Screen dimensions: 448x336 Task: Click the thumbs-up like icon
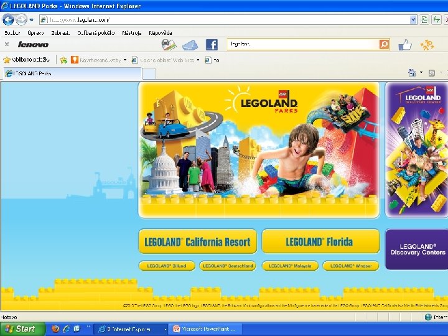click(405, 45)
